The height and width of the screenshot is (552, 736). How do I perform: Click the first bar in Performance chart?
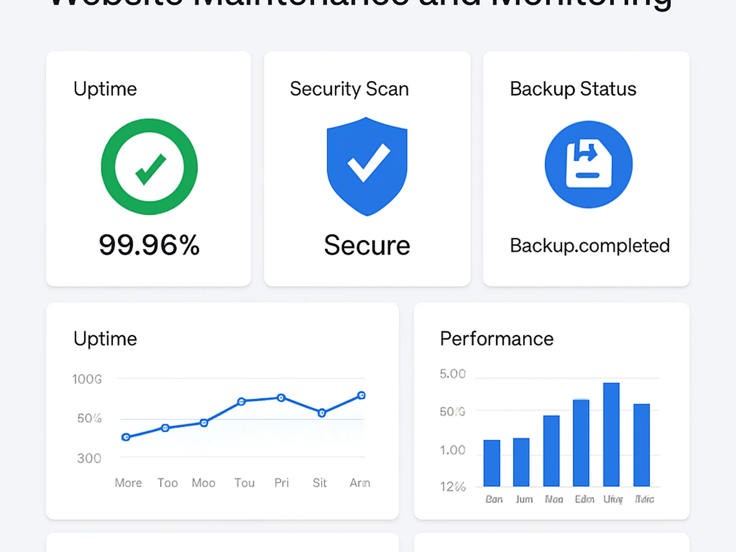[x=492, y=463]
